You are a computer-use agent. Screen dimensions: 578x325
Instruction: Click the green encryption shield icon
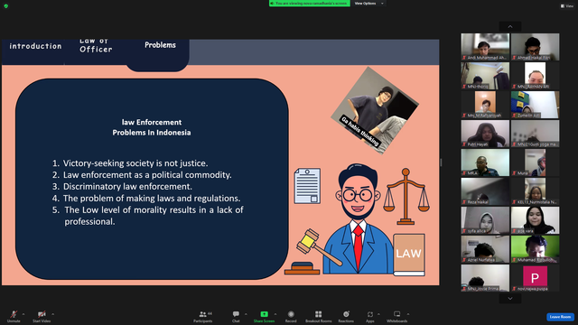click(x=6, y=6)
